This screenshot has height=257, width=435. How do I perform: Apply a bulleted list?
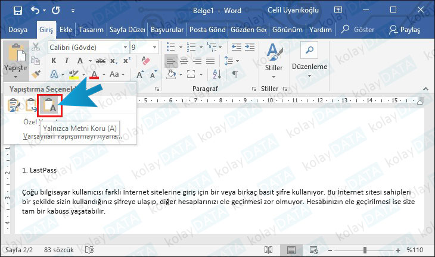click(171, 47)
